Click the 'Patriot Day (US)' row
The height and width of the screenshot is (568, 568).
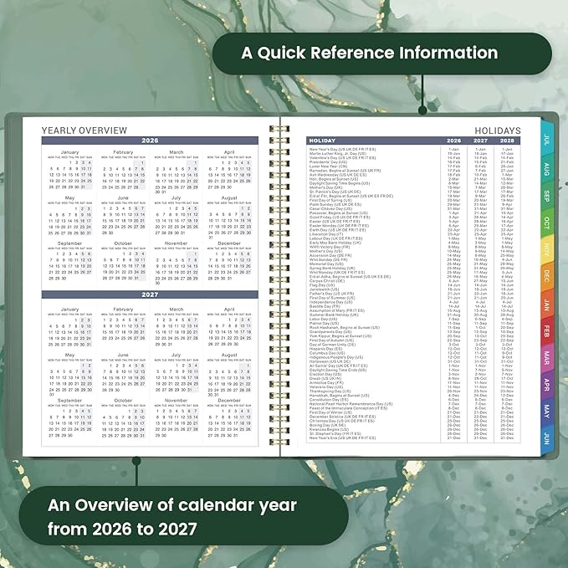(x=413, y=324)
